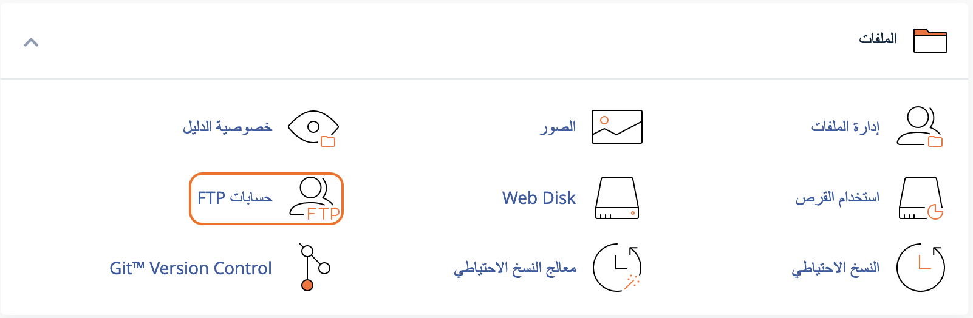Screen dimensions: 973x318
Task: Collapse the Files section with chevron
Action: click(x=31, y=42)
